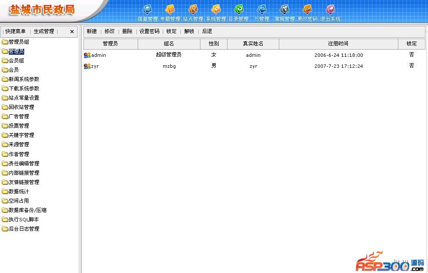Open 常规管理 icon in header
Viewport: 428px width, 273px height.
(x=284, y=10)
